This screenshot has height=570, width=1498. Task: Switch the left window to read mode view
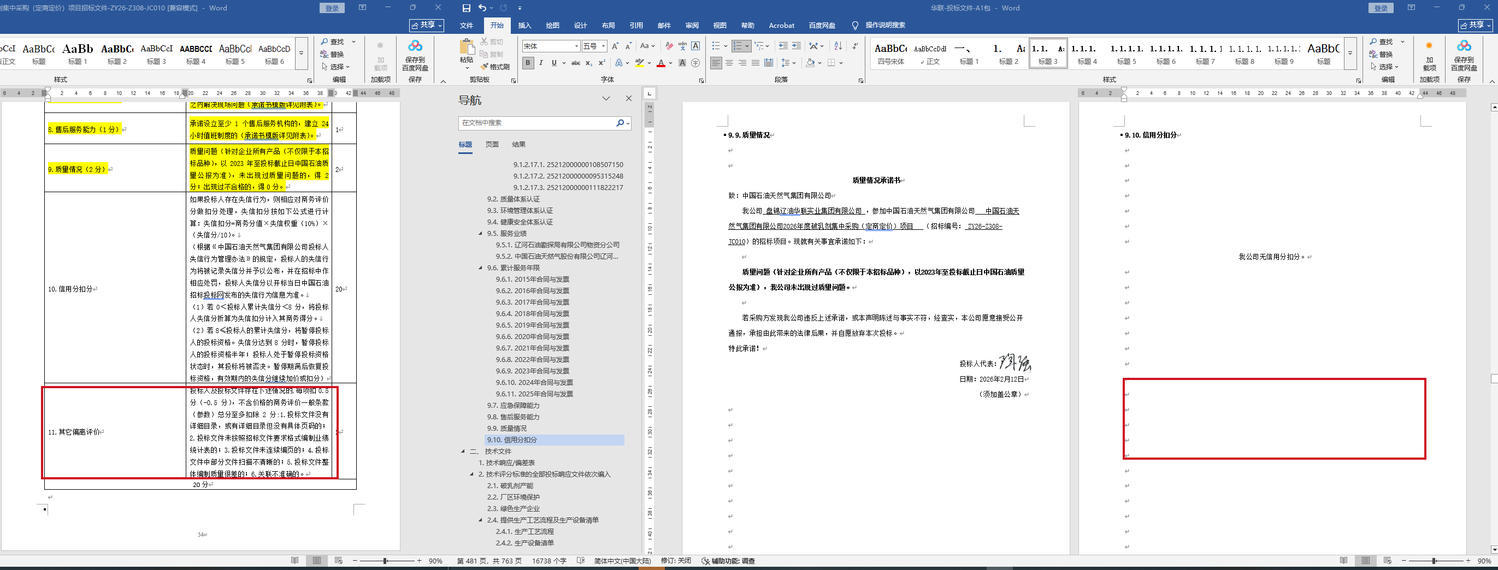(295, 561)
